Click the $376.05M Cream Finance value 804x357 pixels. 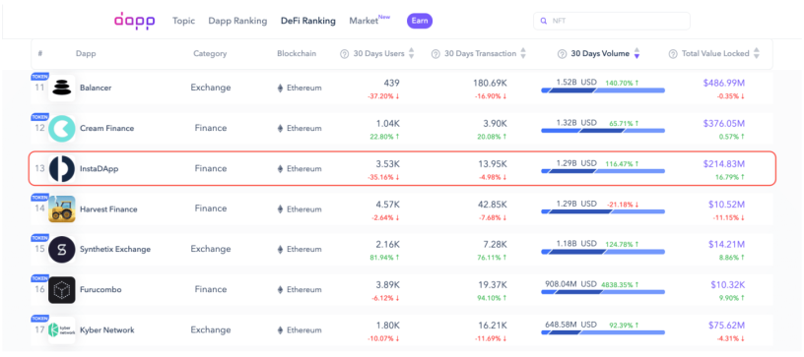(x=723, y=124)
